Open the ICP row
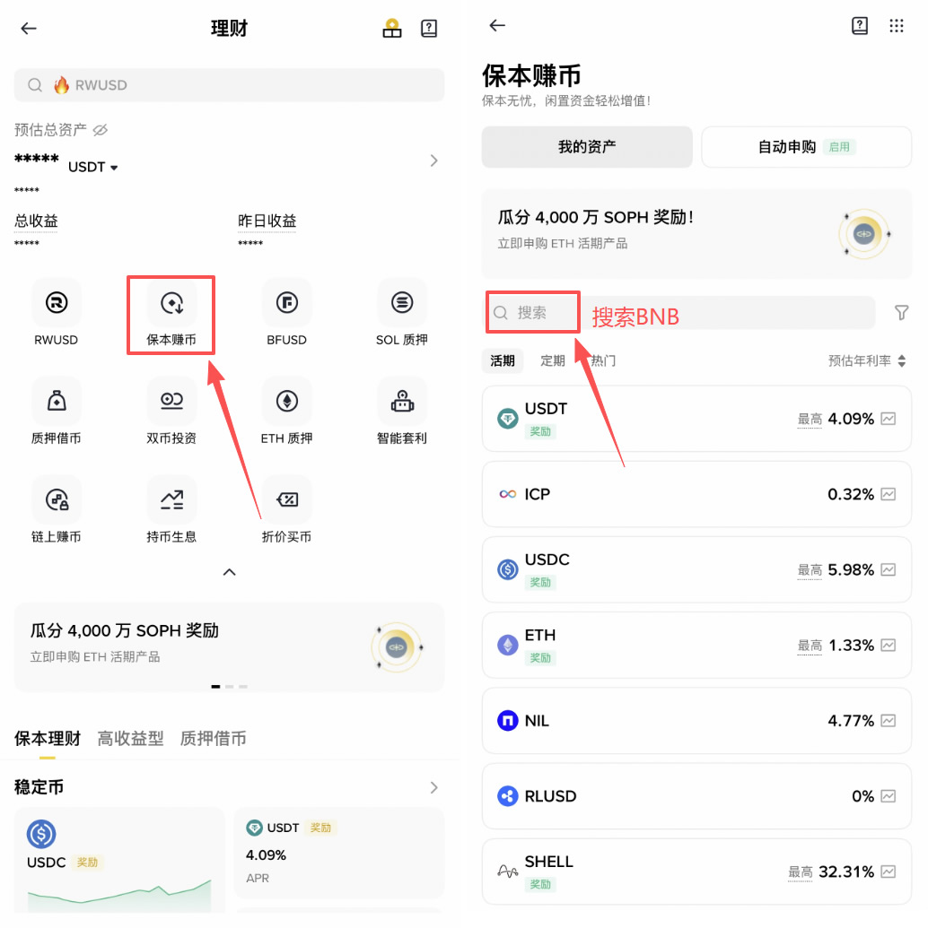This screenshot has width=928, height=928. [696, 494]
